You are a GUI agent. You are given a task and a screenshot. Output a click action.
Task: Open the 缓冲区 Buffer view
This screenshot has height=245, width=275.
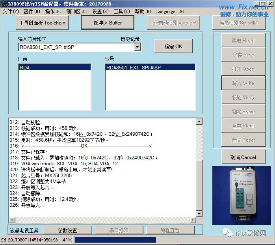coord(108,22)
